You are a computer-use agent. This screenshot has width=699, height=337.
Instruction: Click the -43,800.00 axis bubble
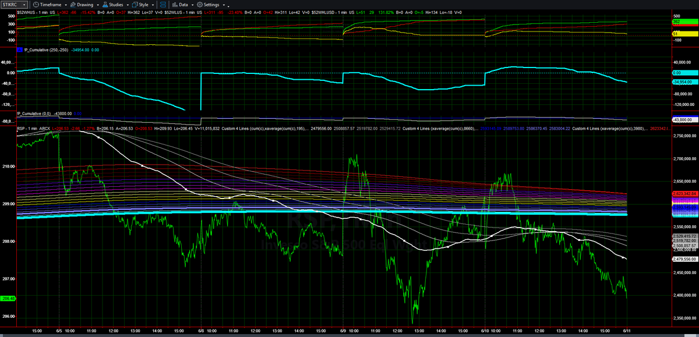tap(684, 120)
